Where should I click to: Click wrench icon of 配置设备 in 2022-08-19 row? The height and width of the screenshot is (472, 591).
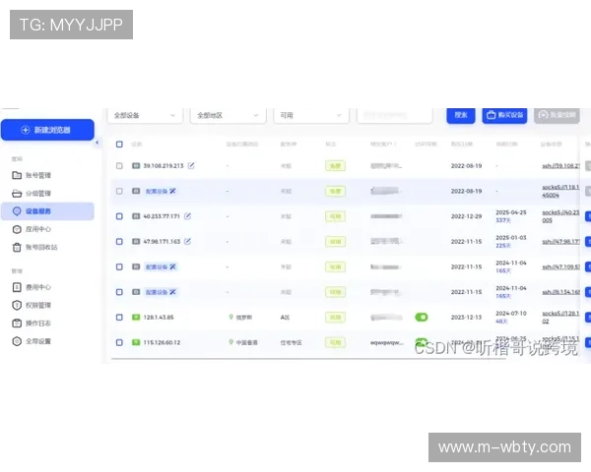click(x=172, y=191)
